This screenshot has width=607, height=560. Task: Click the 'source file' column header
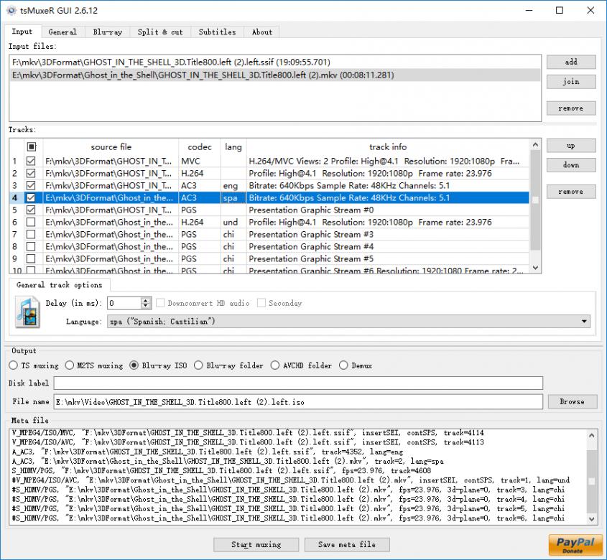click(x=111, y=146)
